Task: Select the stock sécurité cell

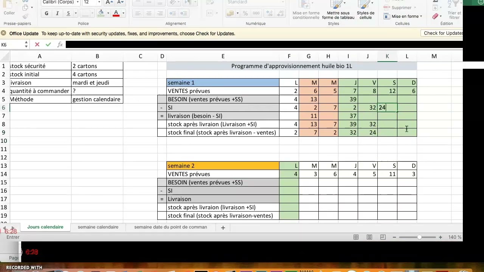Action: [40, 66]
